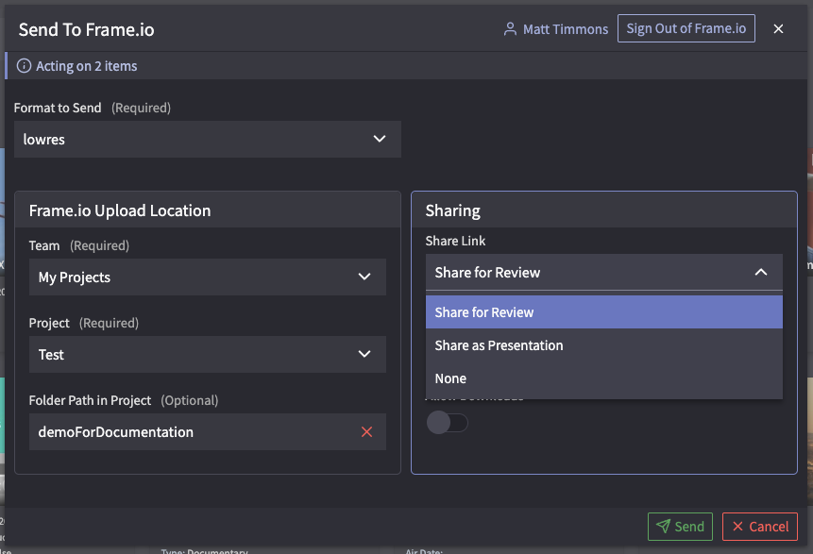The height and width of the screenshot is (554, 813).
Task: Click the up chevron in Share Link
Action: click(761, 272)
